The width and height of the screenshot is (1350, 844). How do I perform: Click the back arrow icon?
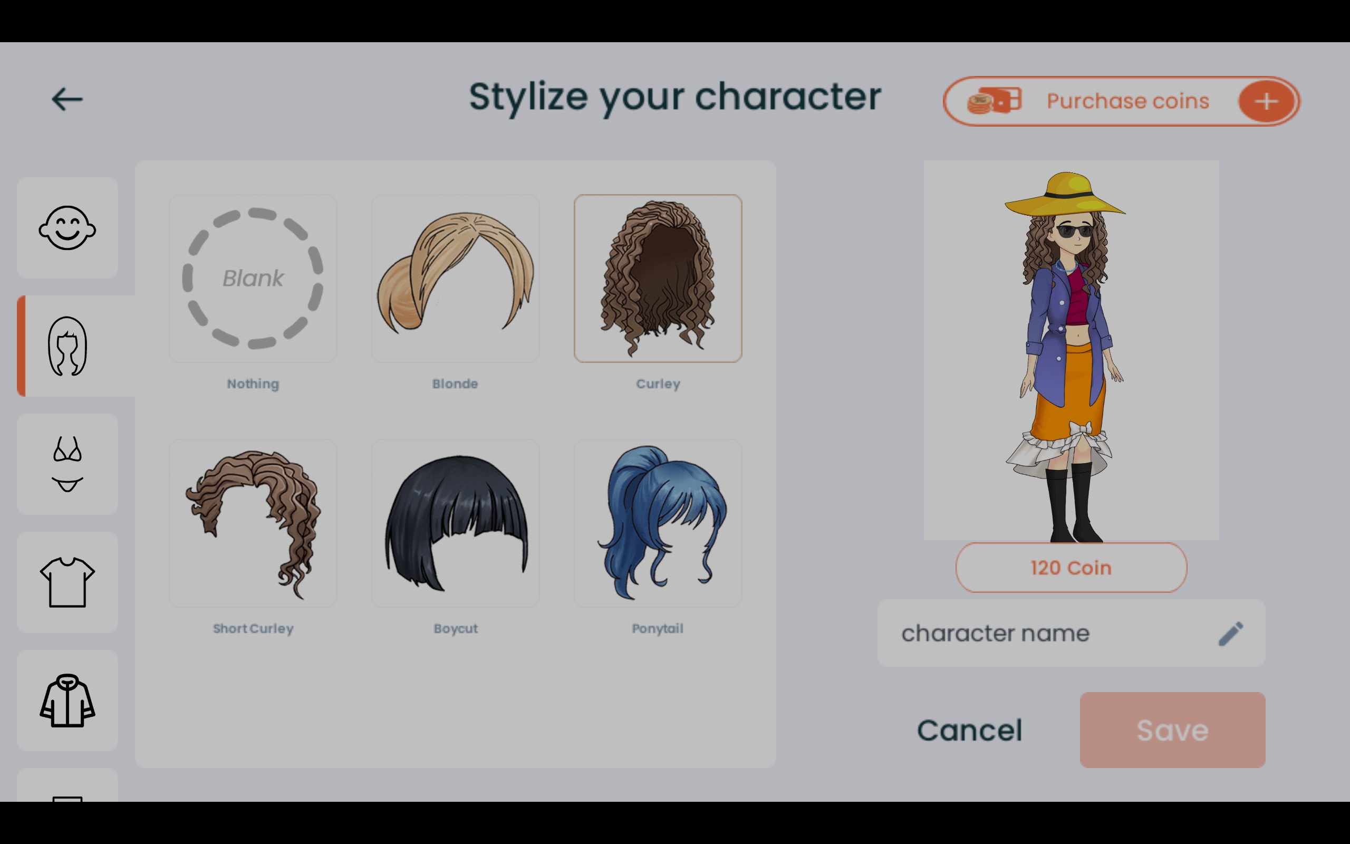(67, 98)
